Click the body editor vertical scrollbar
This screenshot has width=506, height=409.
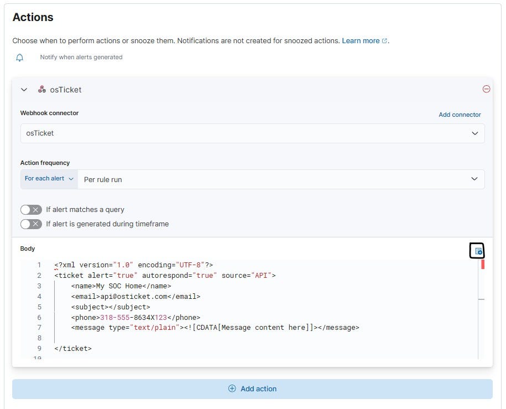pos(481,309)
